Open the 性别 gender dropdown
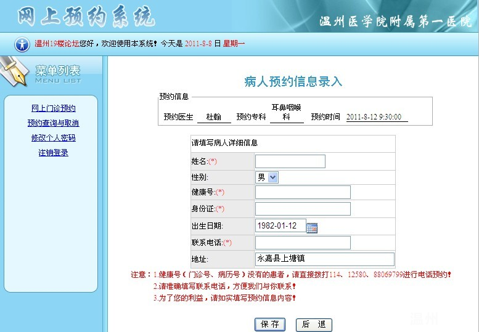Viewport: 479px width, 332px height. [267, 177]
